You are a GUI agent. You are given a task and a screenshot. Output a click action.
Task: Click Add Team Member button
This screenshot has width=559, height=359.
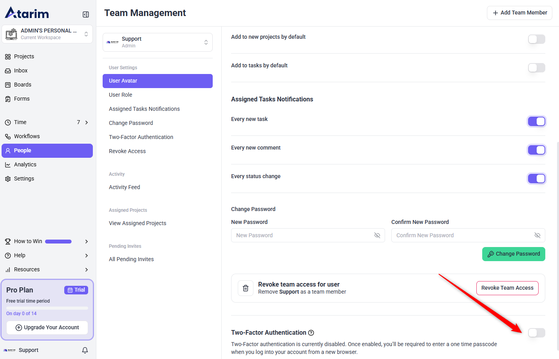519,13
